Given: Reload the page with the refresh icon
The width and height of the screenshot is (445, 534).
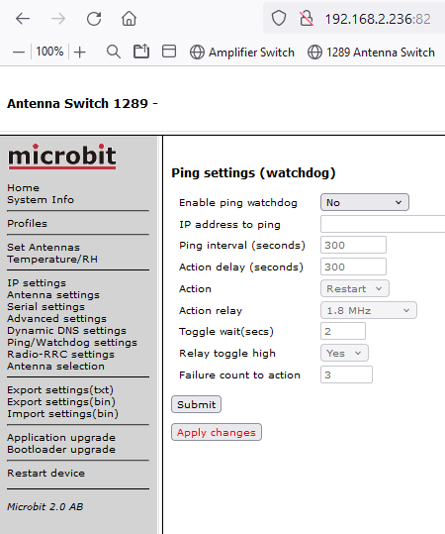Looking at the screenshot, I should [94, 19].
